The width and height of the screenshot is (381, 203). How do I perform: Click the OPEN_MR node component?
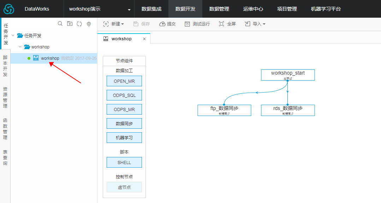124,81
